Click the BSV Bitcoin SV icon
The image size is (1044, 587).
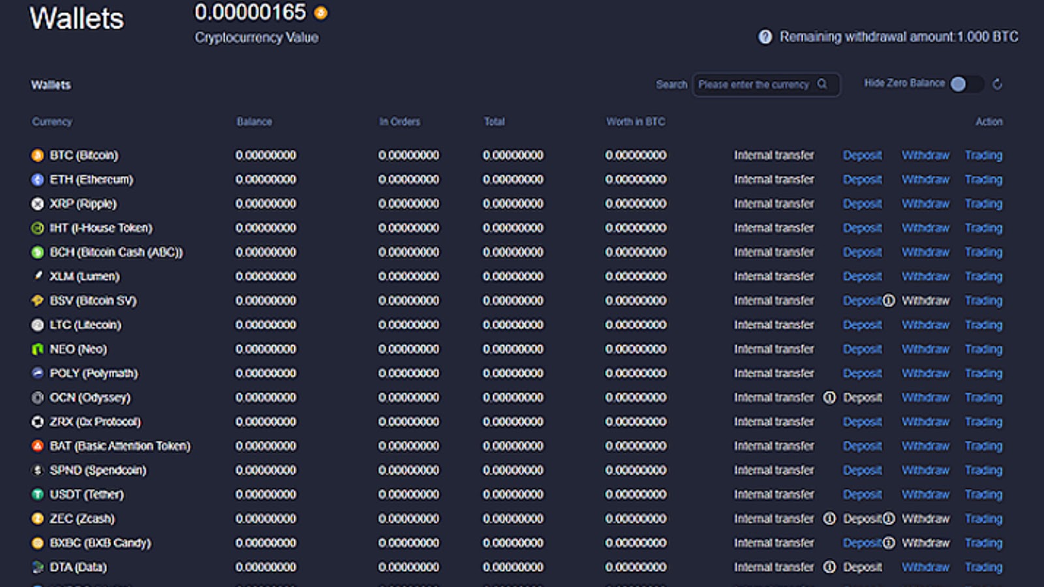[x=38, y=301]
